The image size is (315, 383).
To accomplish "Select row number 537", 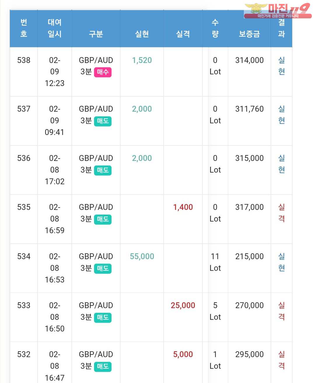I will 24,109.
